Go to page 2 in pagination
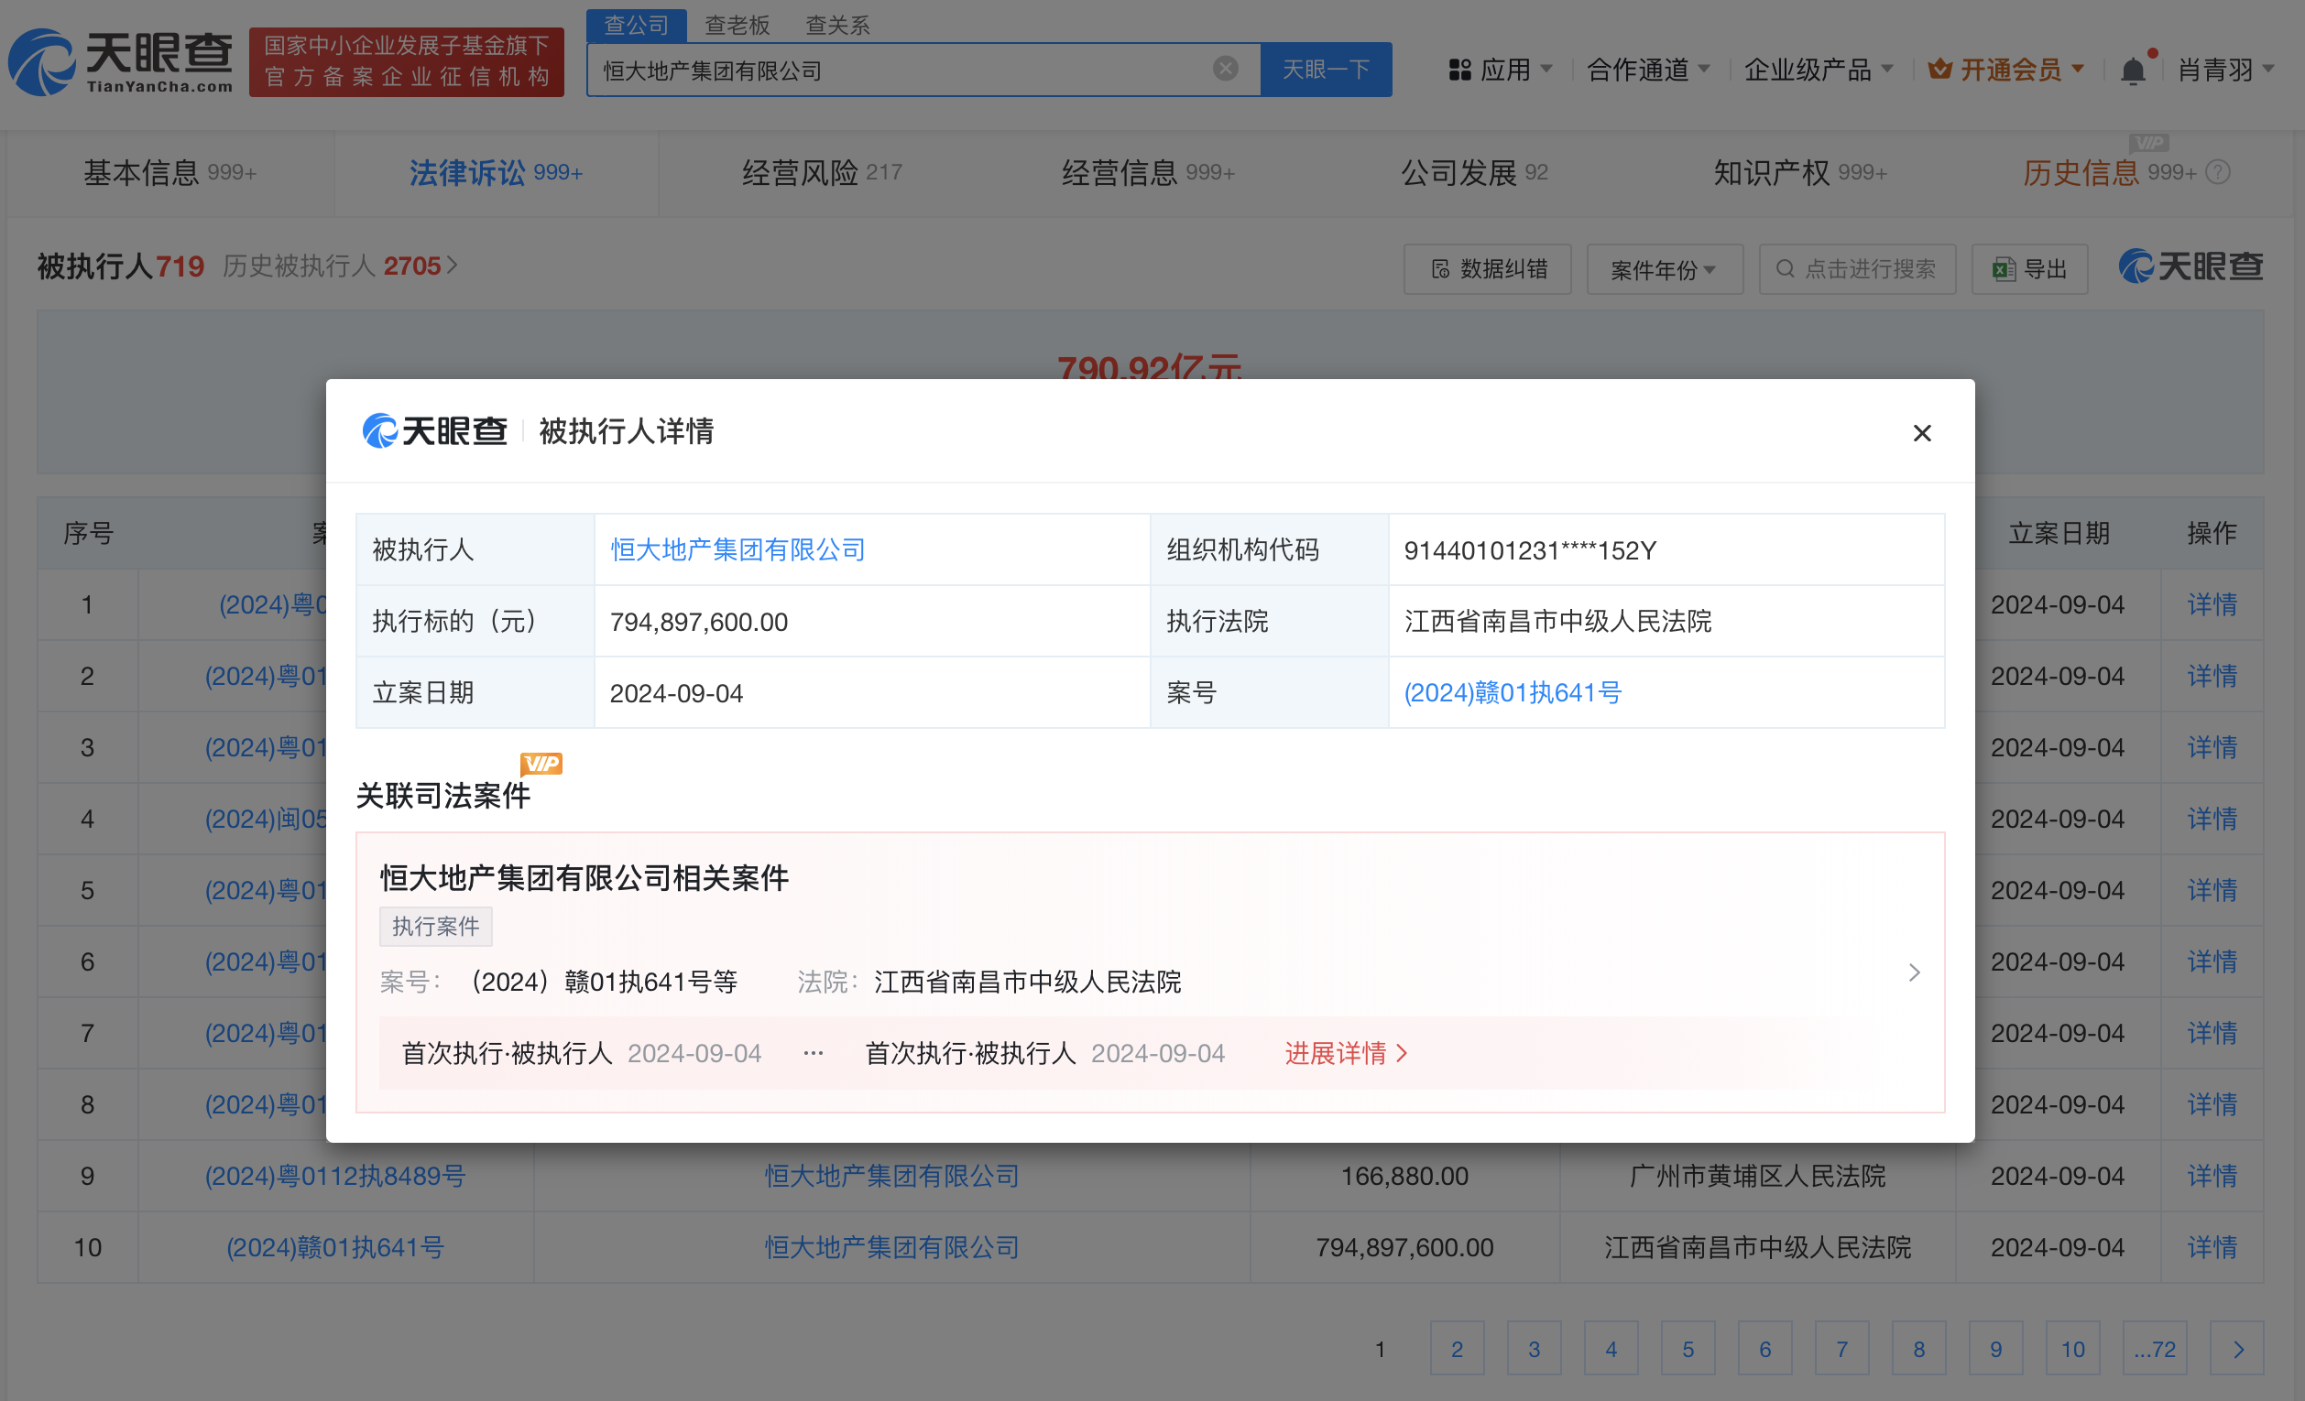Viewport: 2305px width, 1401px height. point(1457,1349)
